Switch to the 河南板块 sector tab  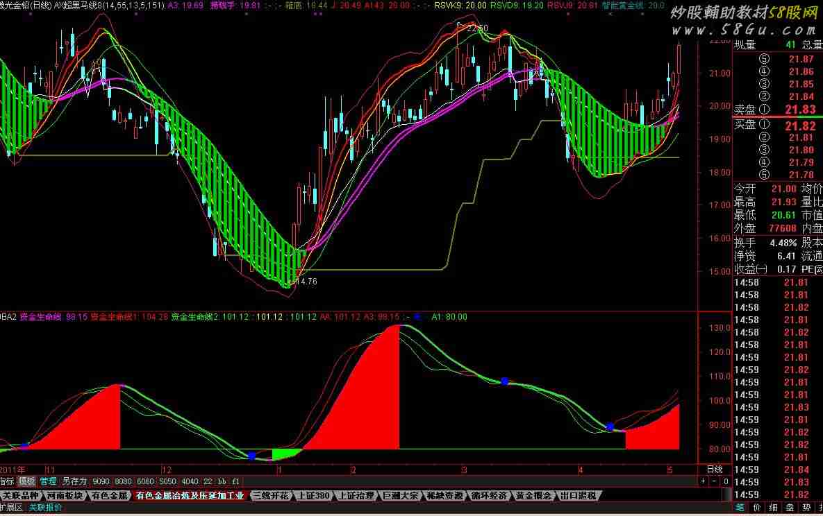click(66, 495)
